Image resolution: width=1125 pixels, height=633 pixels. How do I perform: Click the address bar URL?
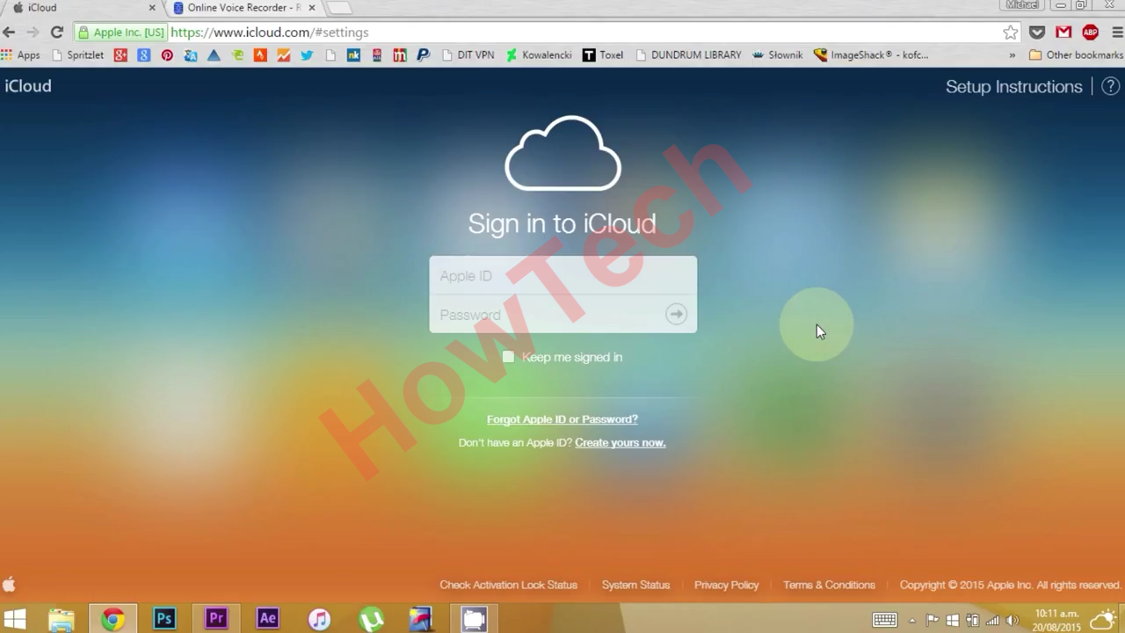click(x=269, y=33)
